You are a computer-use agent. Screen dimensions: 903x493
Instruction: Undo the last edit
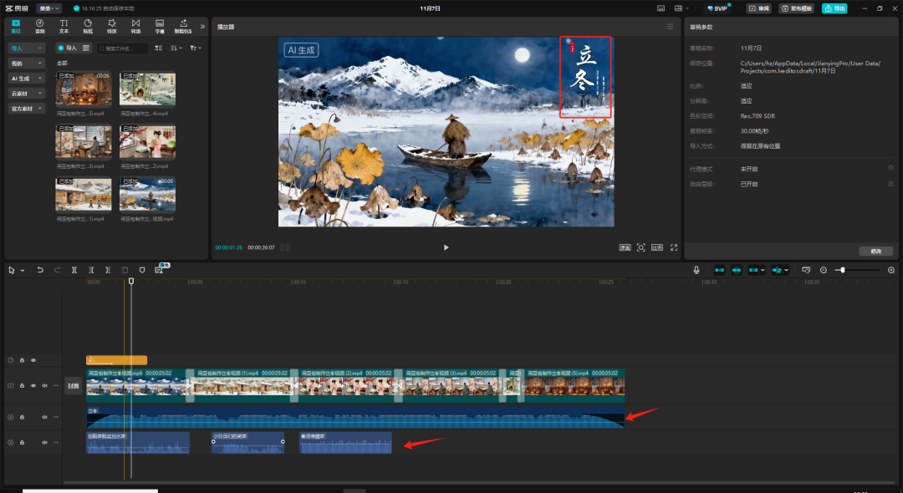tap(40, 270)
